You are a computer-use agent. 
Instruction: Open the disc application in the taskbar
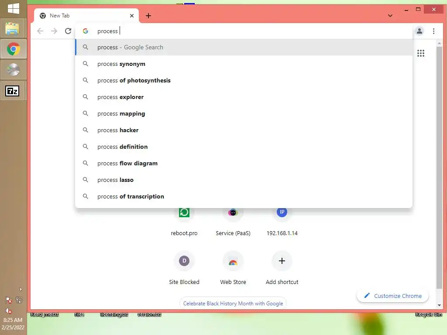(14, 70)
